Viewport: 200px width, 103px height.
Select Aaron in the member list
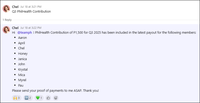[x=22, y=38]
